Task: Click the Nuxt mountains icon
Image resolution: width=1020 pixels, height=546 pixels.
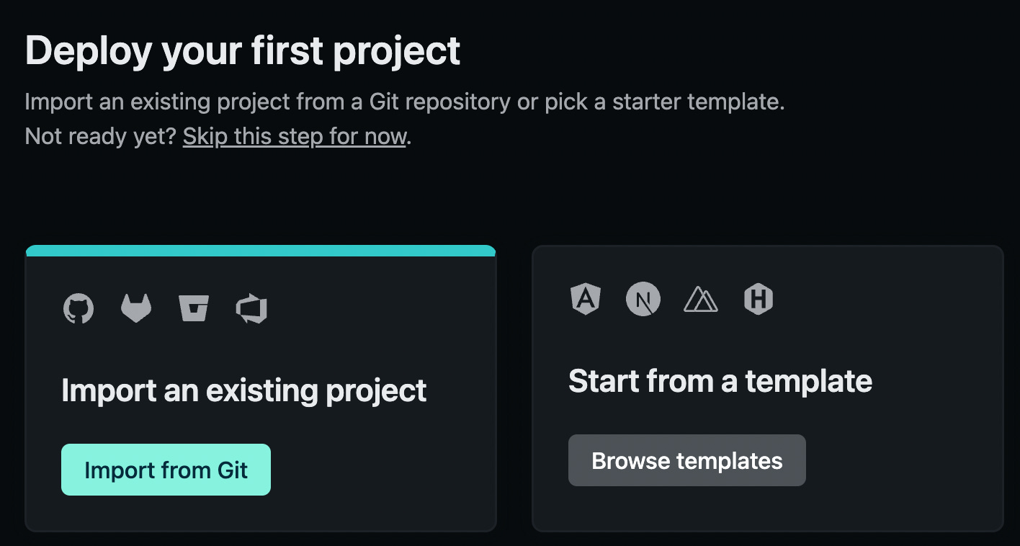Action: point(701,299)
